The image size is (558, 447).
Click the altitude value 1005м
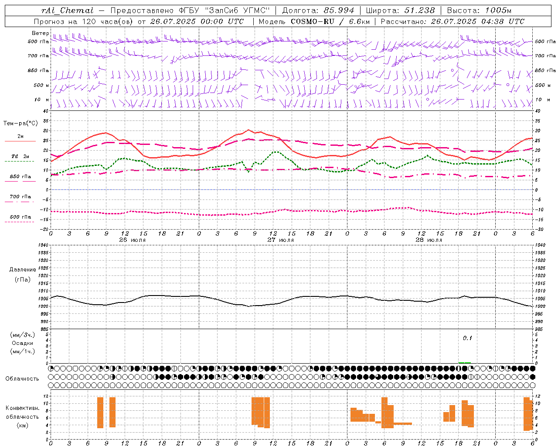[x=498, y=10]
